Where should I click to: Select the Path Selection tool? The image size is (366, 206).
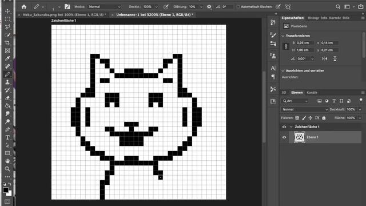pyautogui.click(x=7, y=145)
